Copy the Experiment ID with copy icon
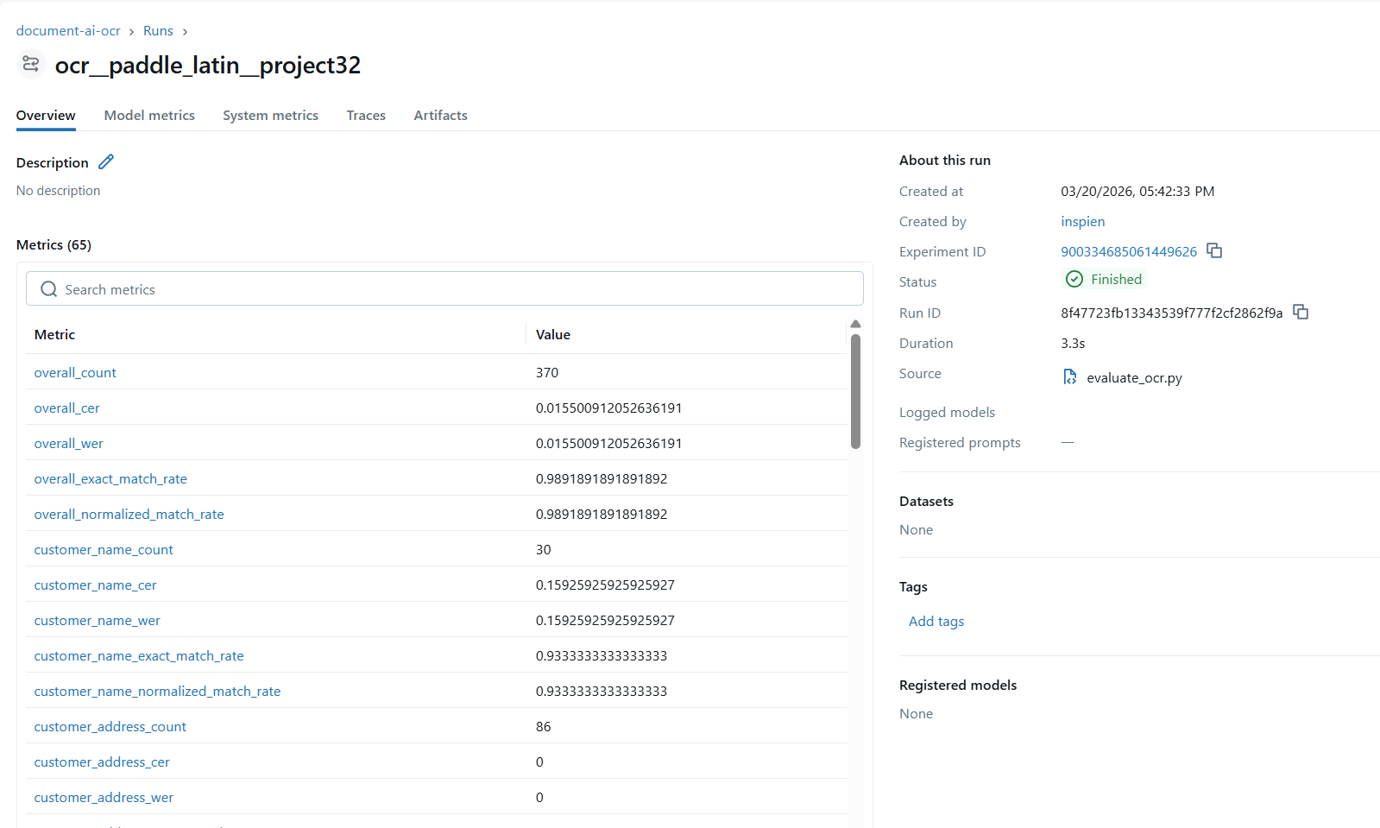Image resolution: width=1380 pixels, height=828 pixels. pyautogui.click(x=1214, y=251)
